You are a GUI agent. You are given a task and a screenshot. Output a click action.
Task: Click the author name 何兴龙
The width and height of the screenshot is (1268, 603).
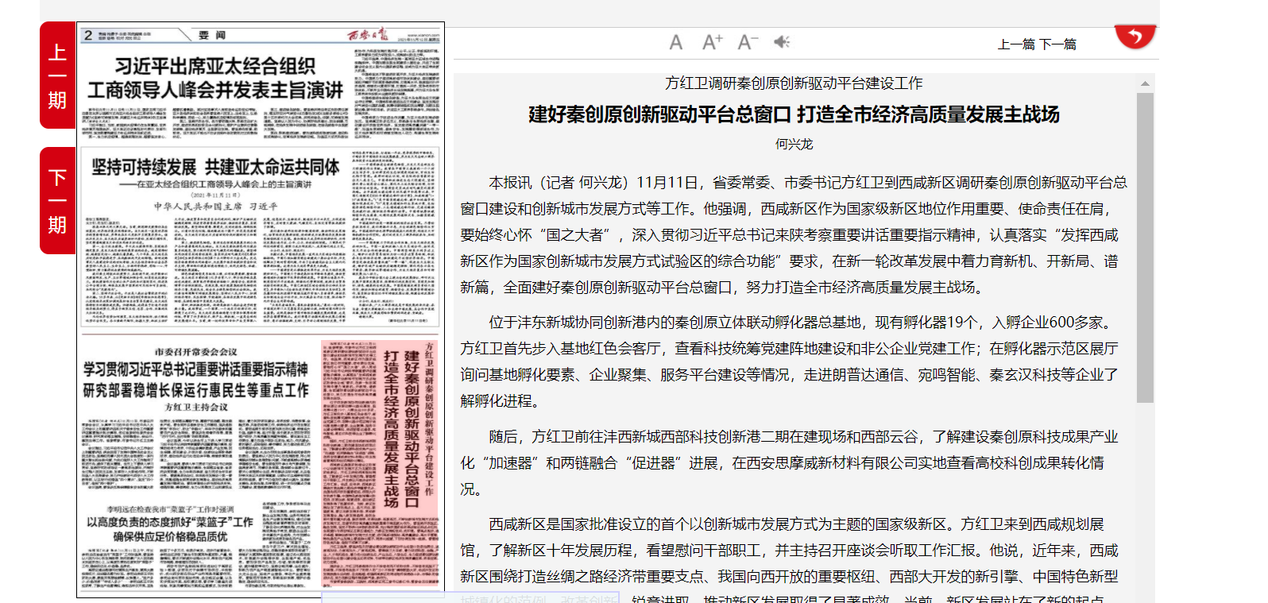tap(794, 144)
